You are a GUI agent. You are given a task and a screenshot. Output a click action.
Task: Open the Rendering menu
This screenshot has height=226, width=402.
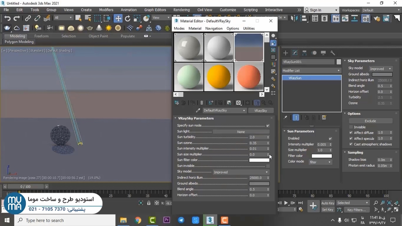click(181, 10)
